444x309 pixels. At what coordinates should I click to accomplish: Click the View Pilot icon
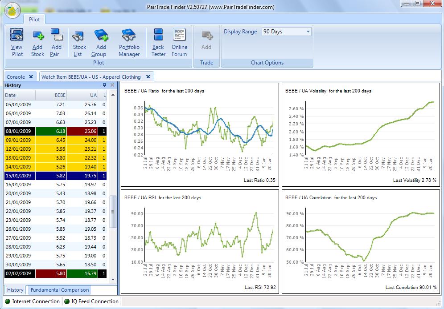(x=16, y=35)
